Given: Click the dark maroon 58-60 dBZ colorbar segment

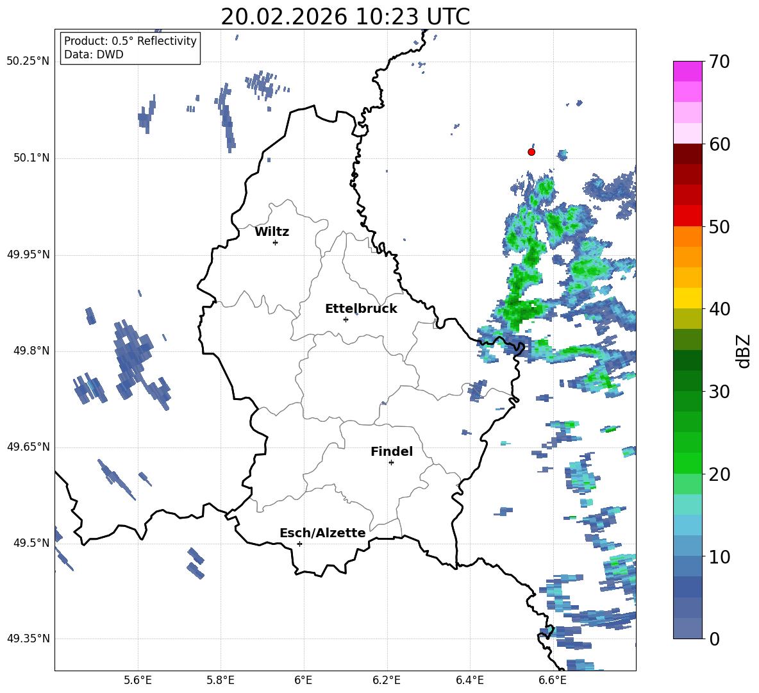Looking at the screenshot, I should click(687, 153).
